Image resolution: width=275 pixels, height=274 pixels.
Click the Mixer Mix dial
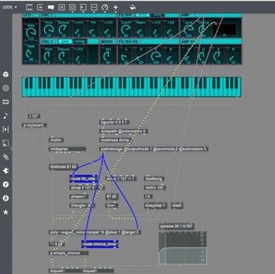108,56
